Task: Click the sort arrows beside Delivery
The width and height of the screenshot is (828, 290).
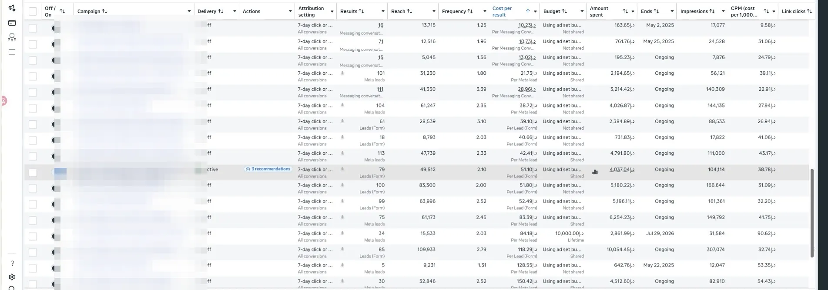Action: [x=221, y=11]
